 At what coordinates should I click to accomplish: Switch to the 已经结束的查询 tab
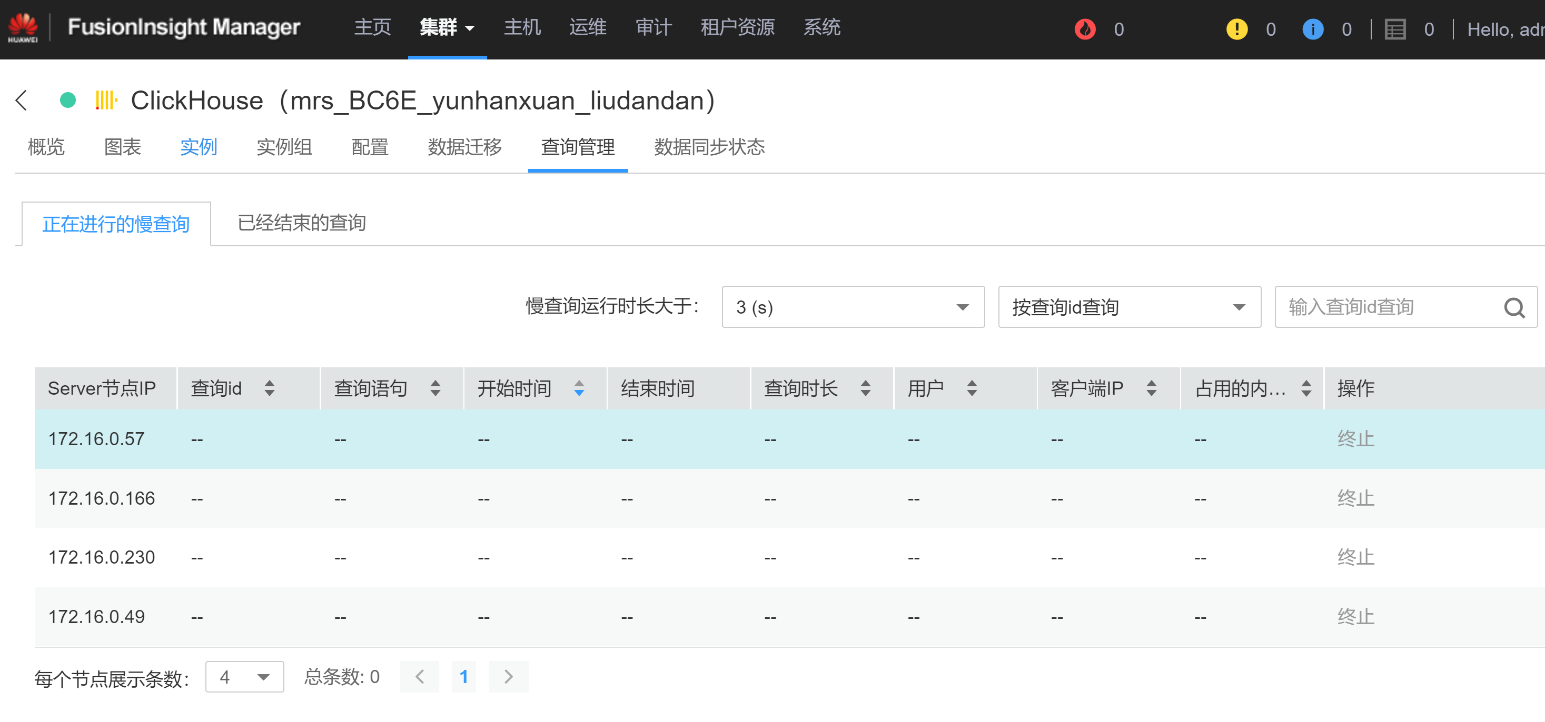pos(301,223)
